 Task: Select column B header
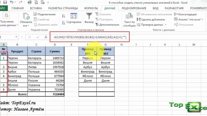tap(17, 45)
